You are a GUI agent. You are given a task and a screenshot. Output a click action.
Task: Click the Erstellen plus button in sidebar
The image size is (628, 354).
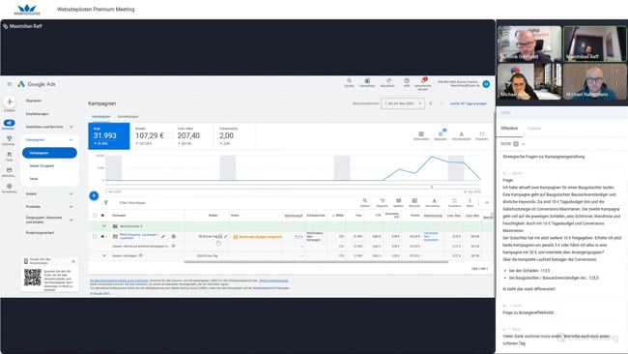click(10, 102)
